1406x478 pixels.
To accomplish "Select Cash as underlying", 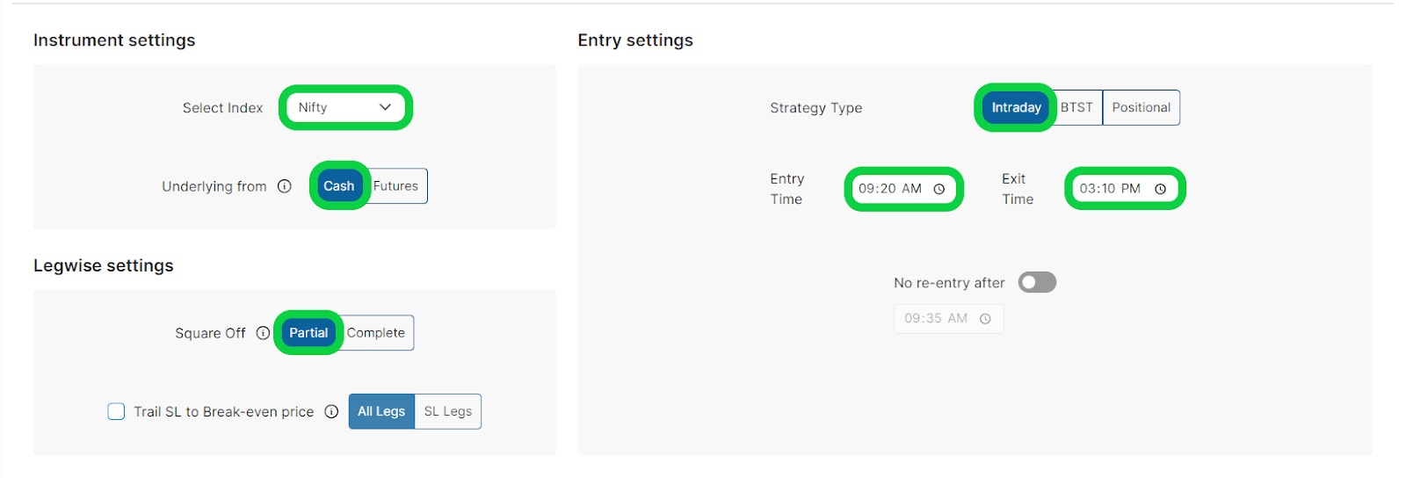I will click(x=338, y=186).
